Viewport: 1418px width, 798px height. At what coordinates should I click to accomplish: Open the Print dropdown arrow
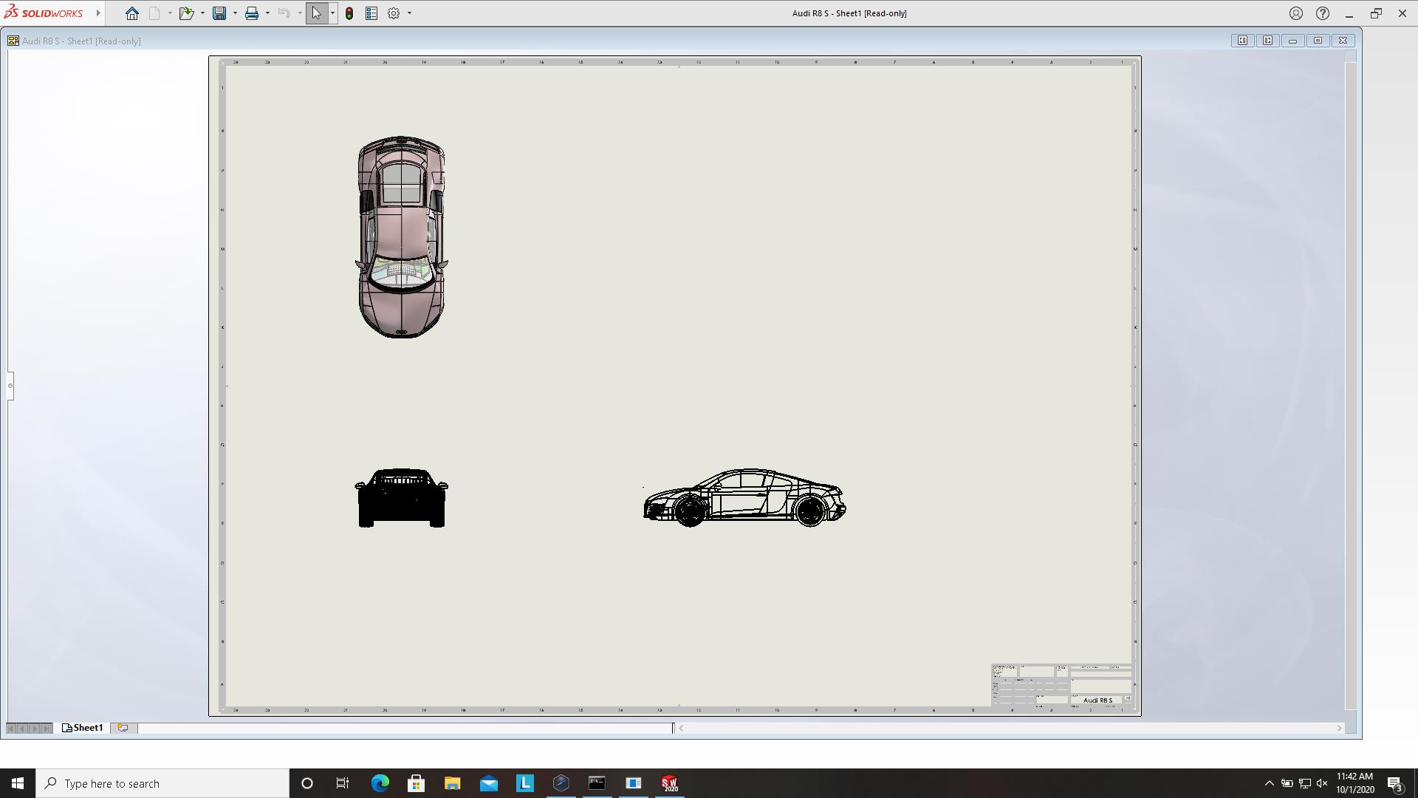coord(267,13)
